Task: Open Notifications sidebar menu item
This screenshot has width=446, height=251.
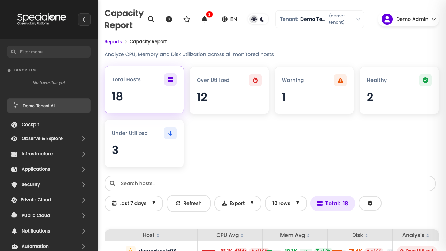Action: [x=49, y=231]
